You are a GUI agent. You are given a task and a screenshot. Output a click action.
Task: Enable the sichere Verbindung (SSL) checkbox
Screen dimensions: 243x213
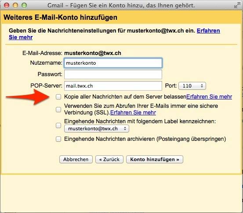(x=58, y=110)
